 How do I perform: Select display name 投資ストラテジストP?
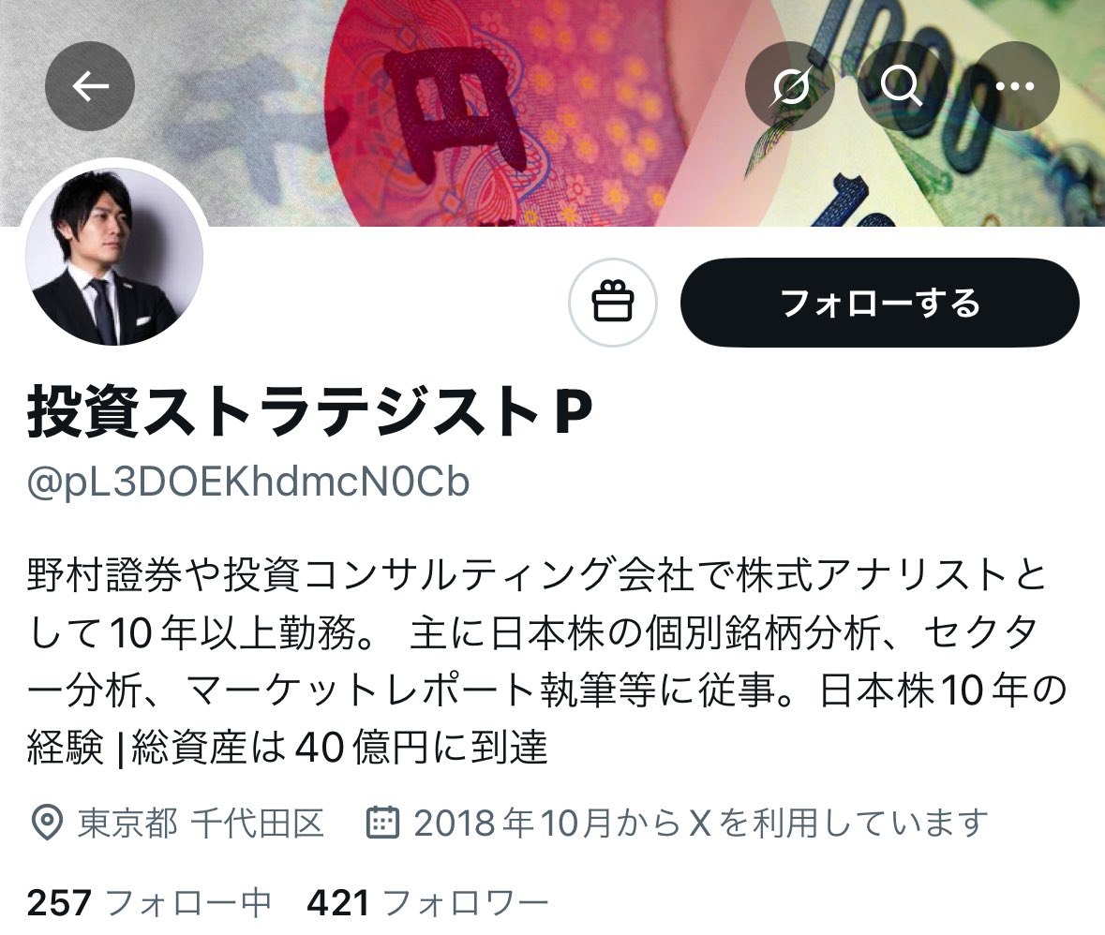coord(309,413)
